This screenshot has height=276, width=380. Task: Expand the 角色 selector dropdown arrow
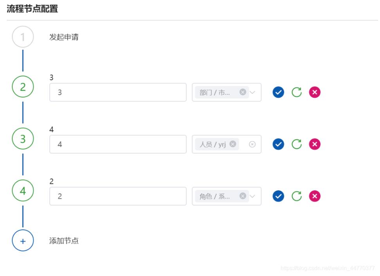pos(252,196)
